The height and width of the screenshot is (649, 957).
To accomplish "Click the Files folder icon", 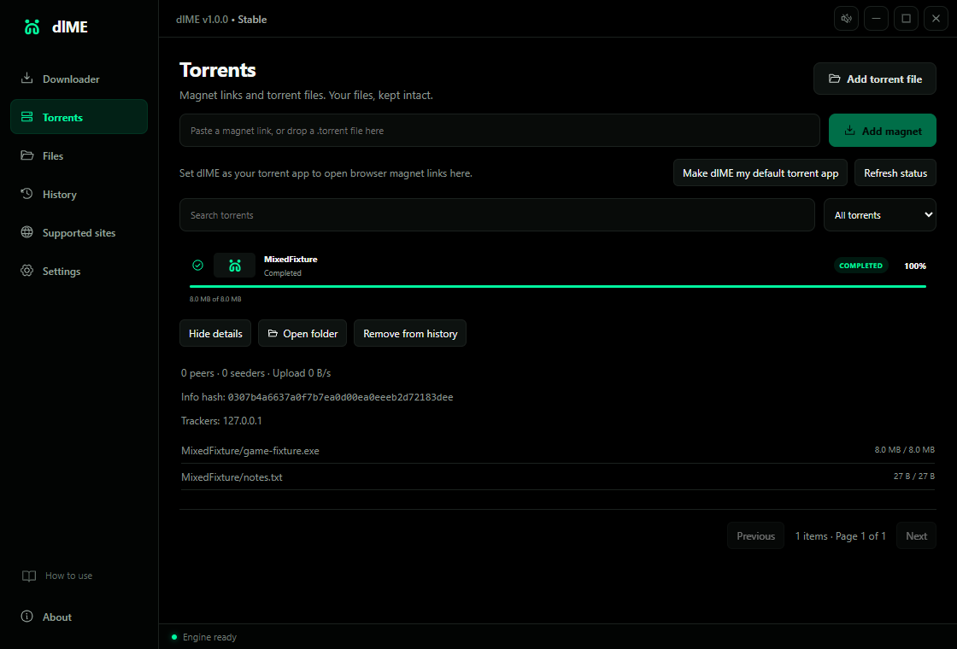I will pos(26,155).
